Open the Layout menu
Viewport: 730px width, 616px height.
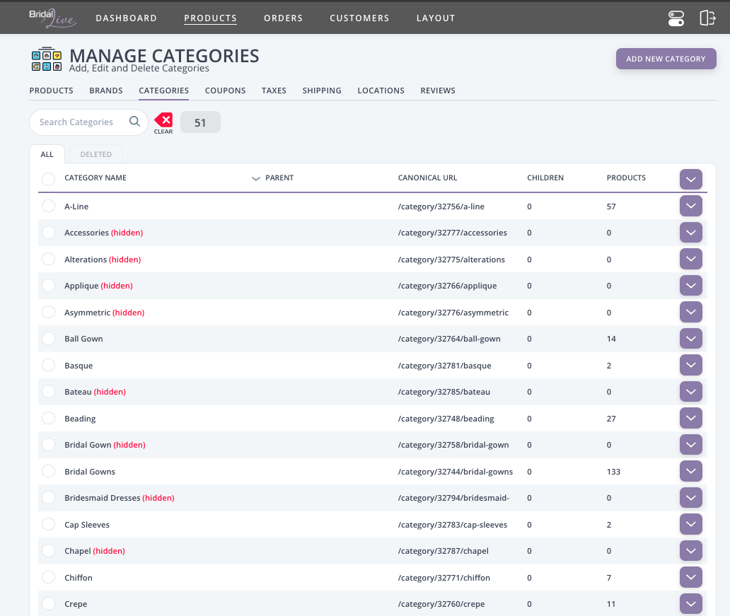[x=436, y=18]
